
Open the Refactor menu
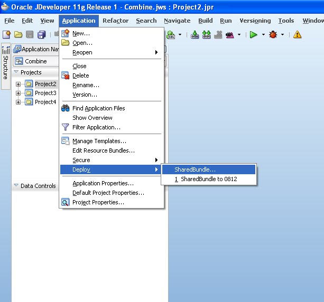coord(116,21)
